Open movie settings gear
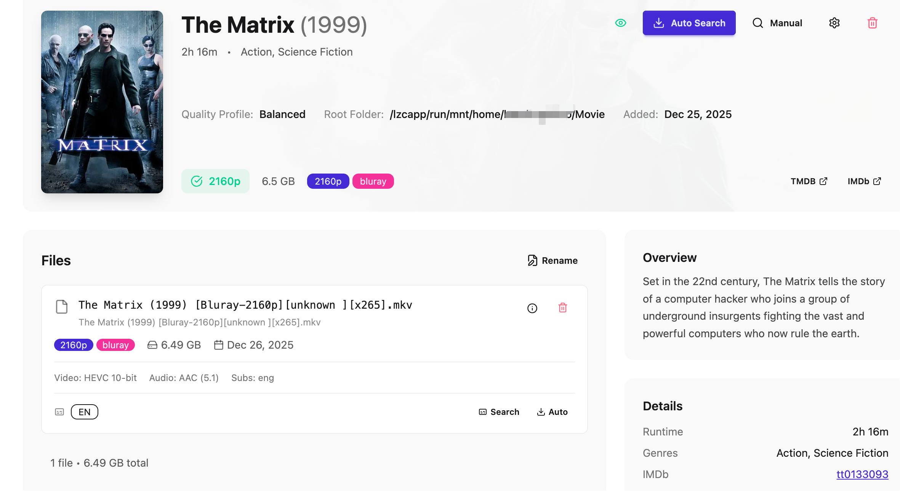Screen dimensions: 900x491 click(x=834, y=23)
